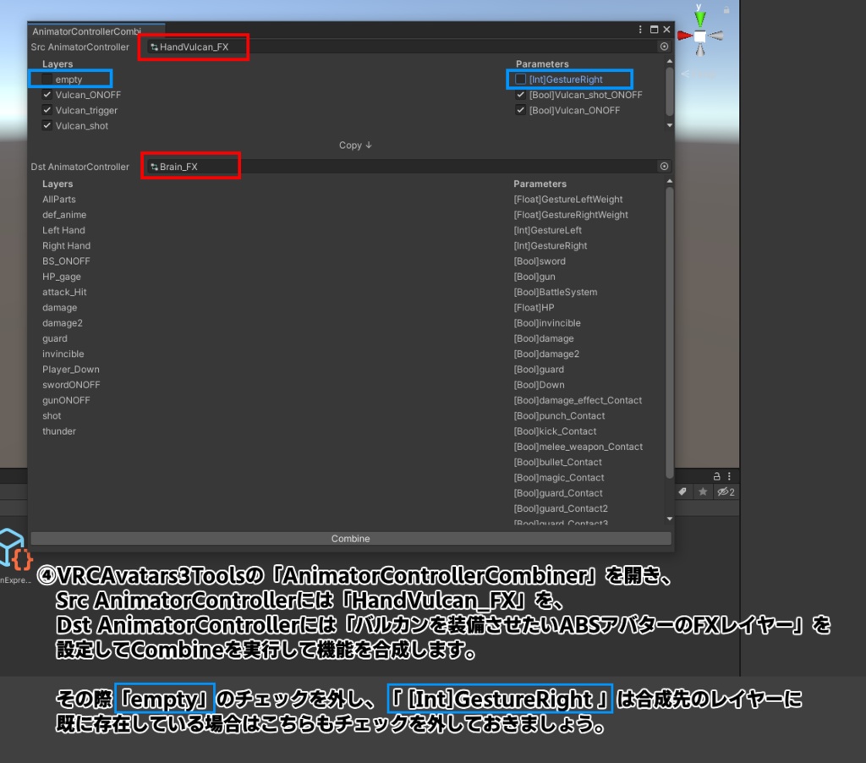Click the [Bool]BattleSystem parameter
The height and width of the screenshot is (763, 866).
555,293
